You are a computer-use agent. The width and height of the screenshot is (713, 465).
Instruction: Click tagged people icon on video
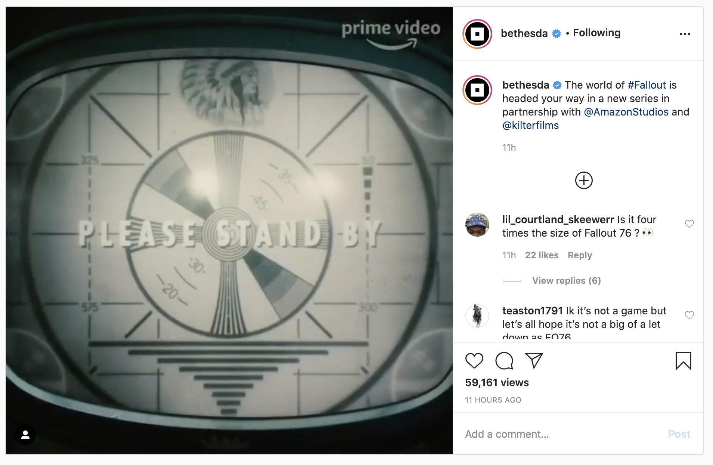(25, 435)
